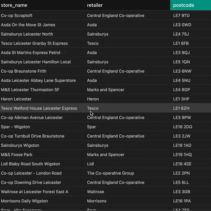This screenshot has width=211, height=211.
Task: Click postcode 'LE5 1QN'
Action: click(181, 62)
